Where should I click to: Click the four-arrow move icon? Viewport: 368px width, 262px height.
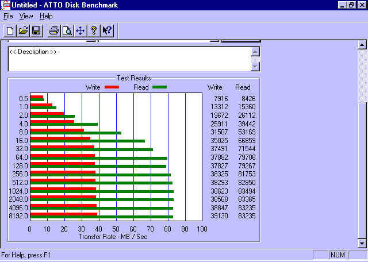pos(80,30)
